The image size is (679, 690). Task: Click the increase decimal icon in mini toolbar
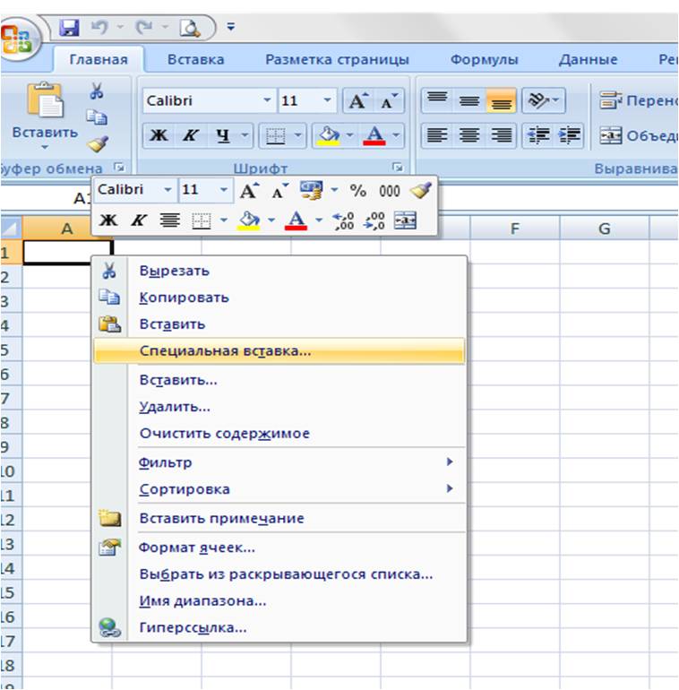pyautogui.click(x=343, y=220)
